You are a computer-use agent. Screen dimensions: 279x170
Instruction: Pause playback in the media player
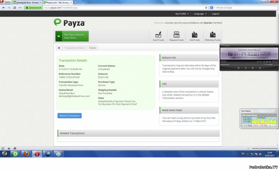click(246, 68)
